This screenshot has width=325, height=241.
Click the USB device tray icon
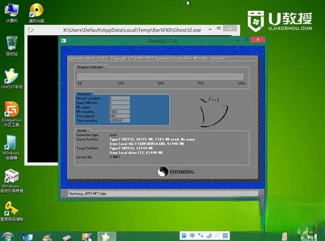coord(284,236)
